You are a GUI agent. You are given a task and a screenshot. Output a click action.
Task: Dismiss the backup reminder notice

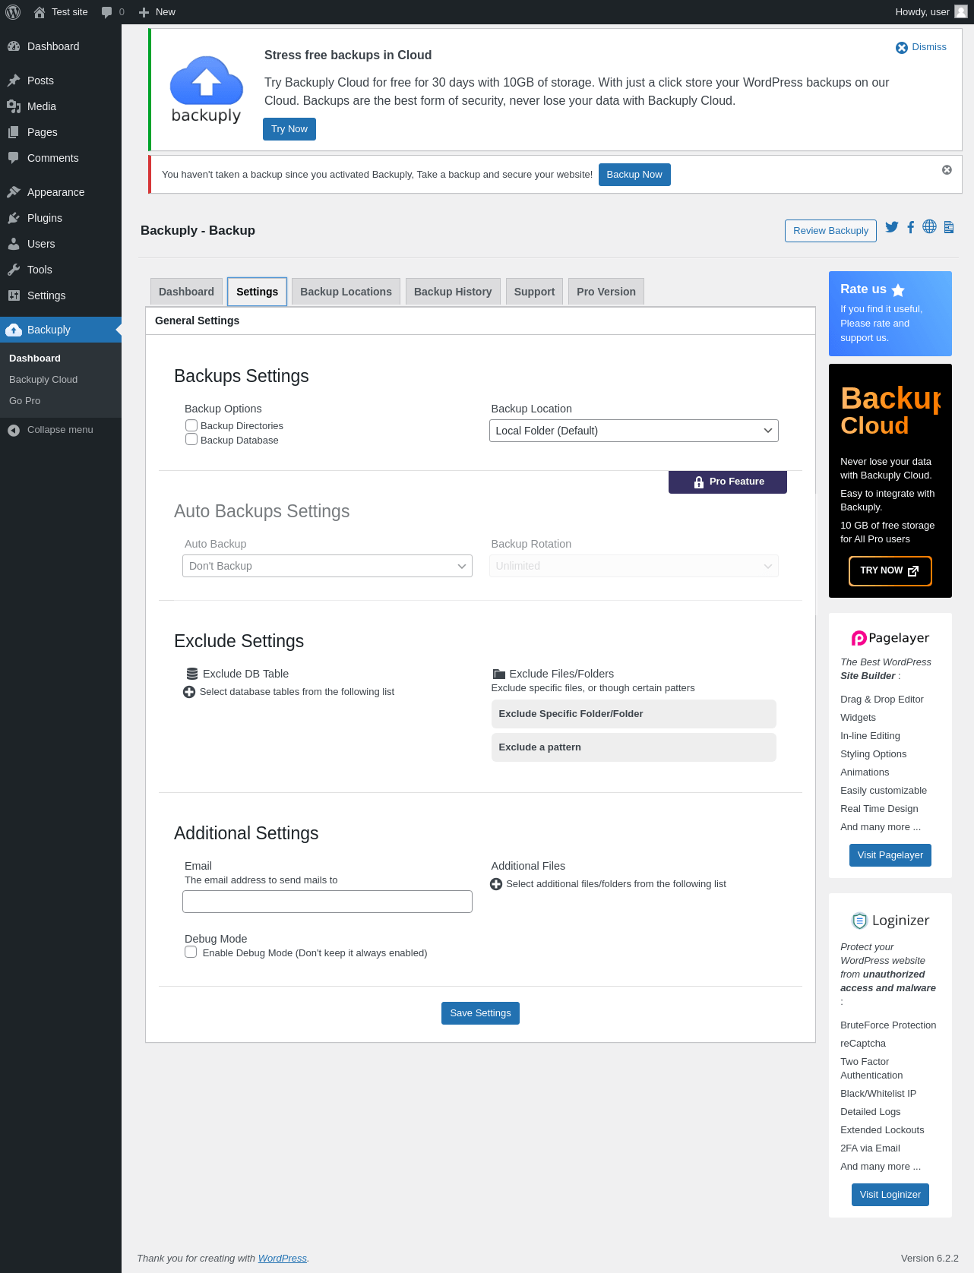947,170
